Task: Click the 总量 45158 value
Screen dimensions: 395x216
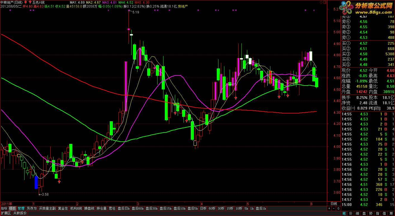Action: point(362,86)
